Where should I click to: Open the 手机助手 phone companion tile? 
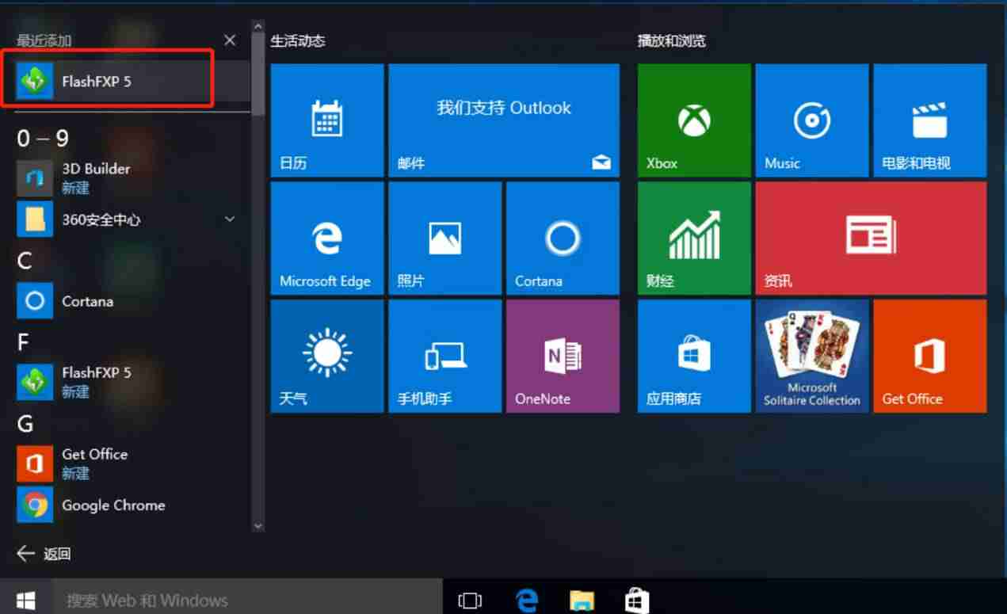click(445, 356)
